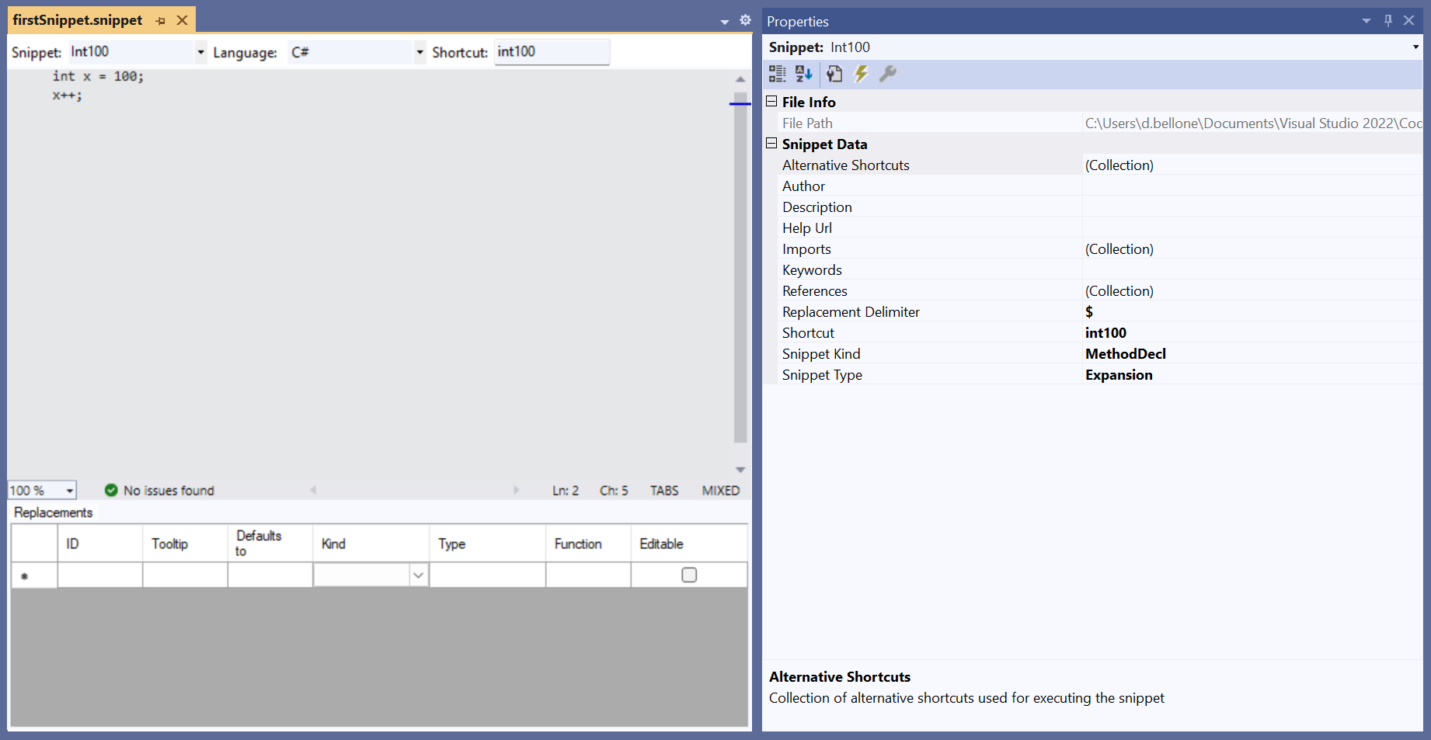Click the Events lightning bolt icon
Viewport: 1431px width, 740px height.
[861, 74]
